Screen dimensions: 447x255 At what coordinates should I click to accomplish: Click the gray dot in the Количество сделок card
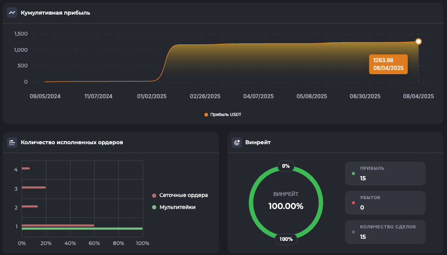(x=353, y=231)
